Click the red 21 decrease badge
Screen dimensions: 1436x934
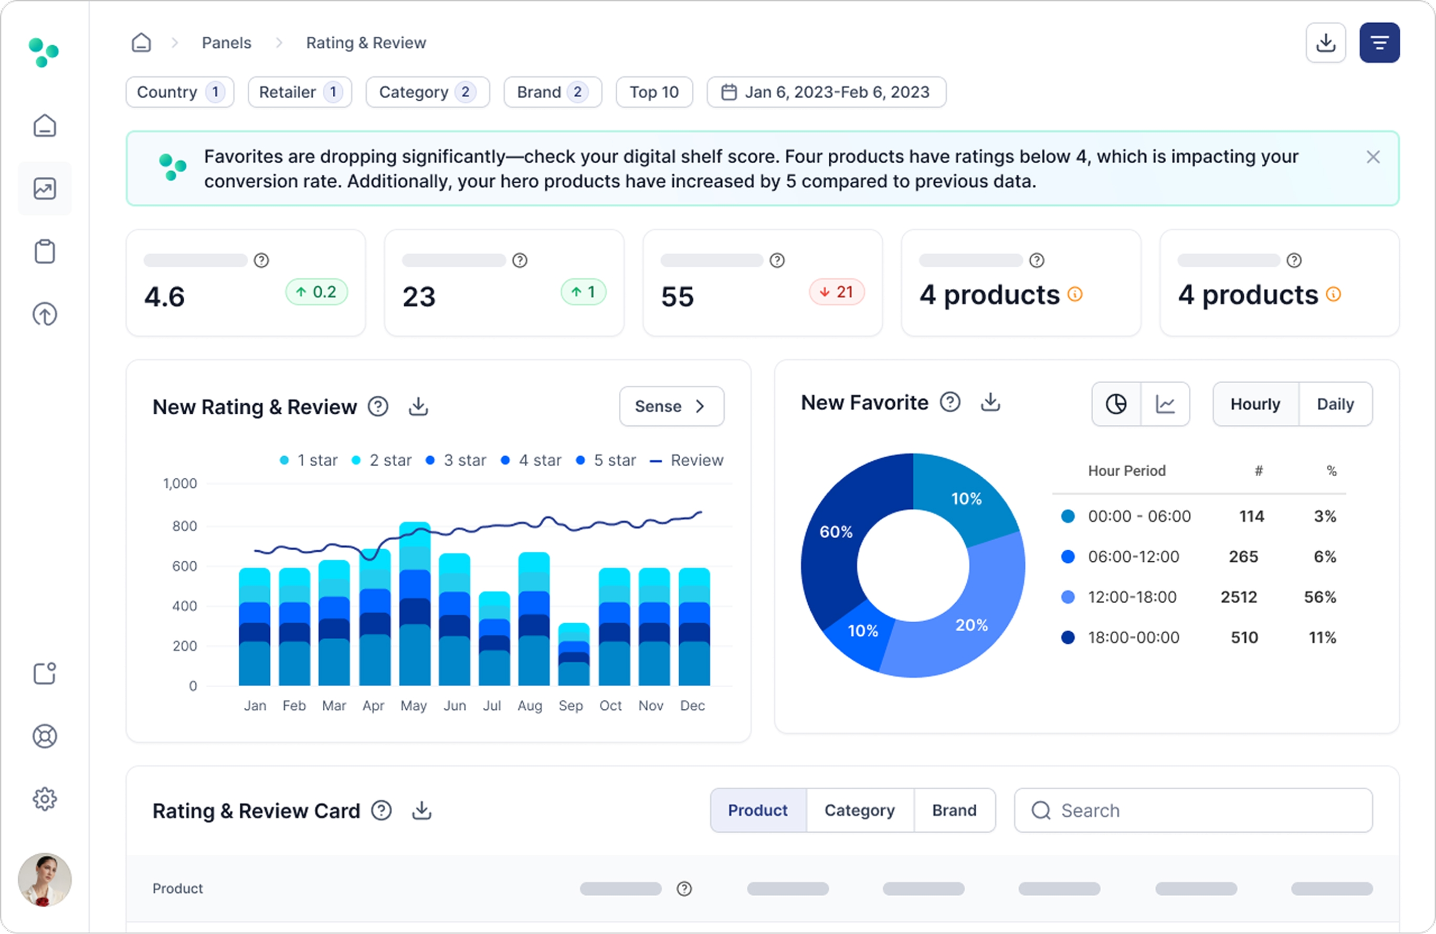point(837,292)
